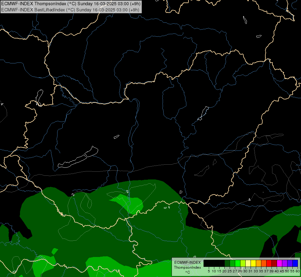This screenshot has width=301, height=277.
Task: Choose the bright red 37-39 legend swatch
Action: 269,263
